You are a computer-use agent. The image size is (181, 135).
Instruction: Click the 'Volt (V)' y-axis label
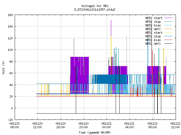pos(3,67)
